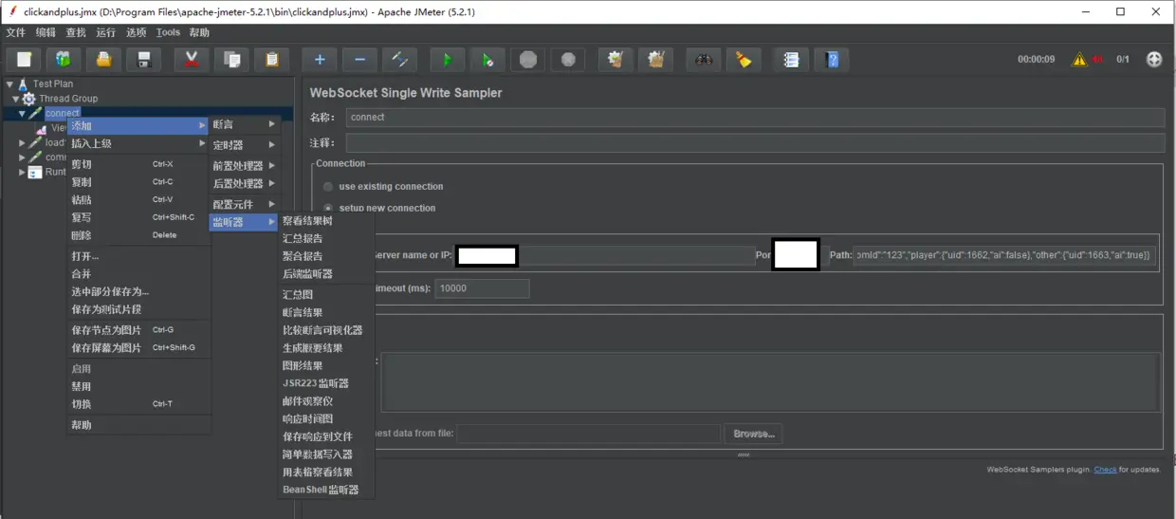
Task: Save the test plan with floppy icon
Action: tap(144, 60)
